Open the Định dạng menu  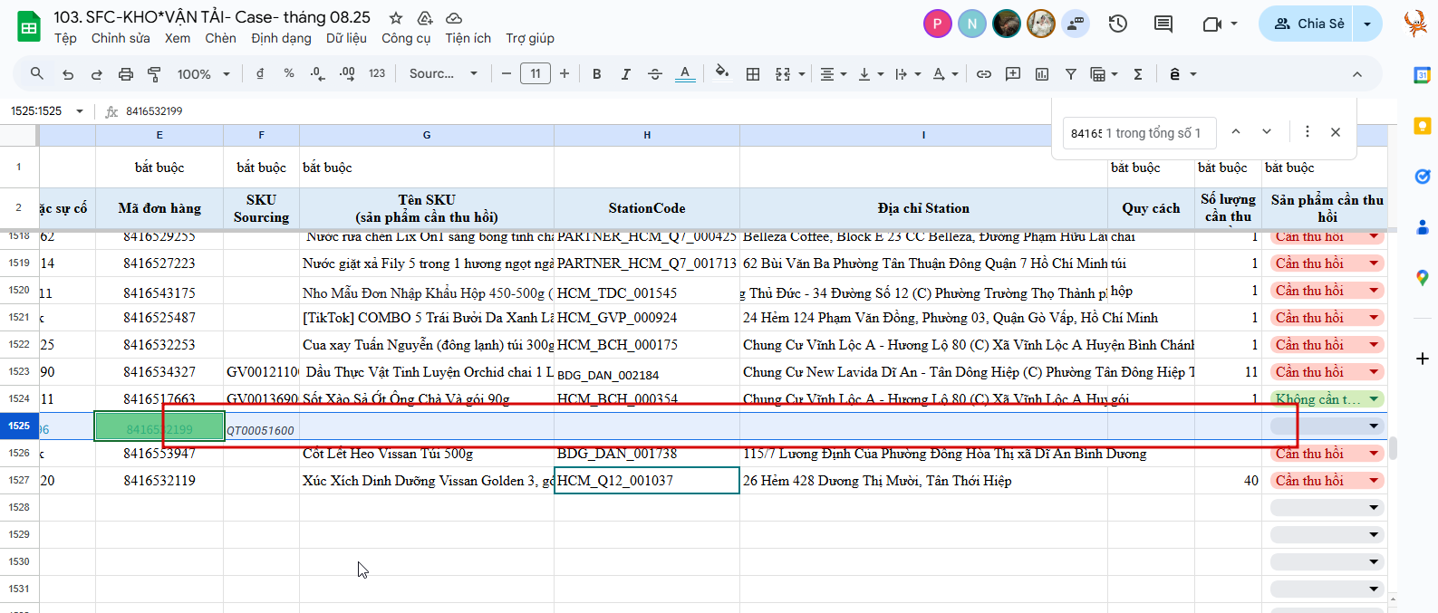click(281, 38)
